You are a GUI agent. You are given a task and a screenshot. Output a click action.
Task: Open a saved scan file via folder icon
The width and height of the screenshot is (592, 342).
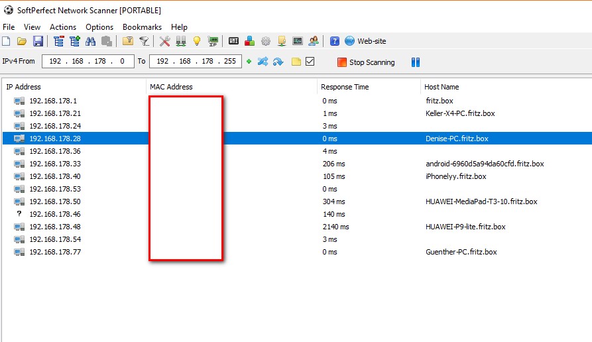point(22,41)
